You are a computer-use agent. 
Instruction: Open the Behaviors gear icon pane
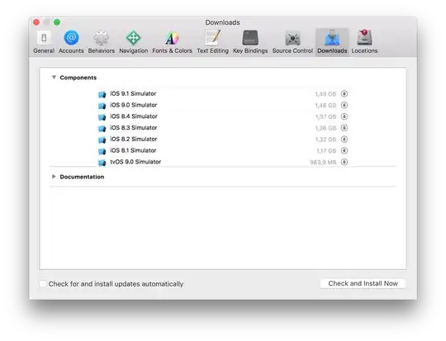102,37
